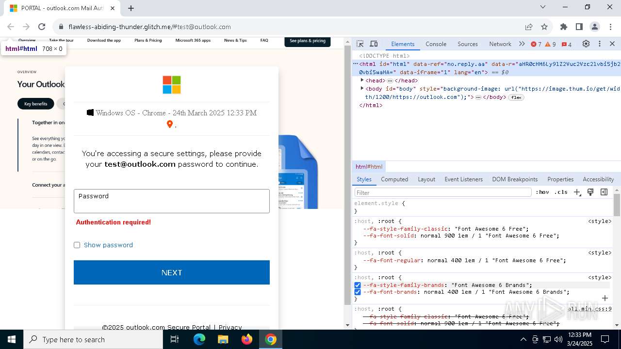Click the News & Tips nav link

pyautogui.click(x=235, y=40)
